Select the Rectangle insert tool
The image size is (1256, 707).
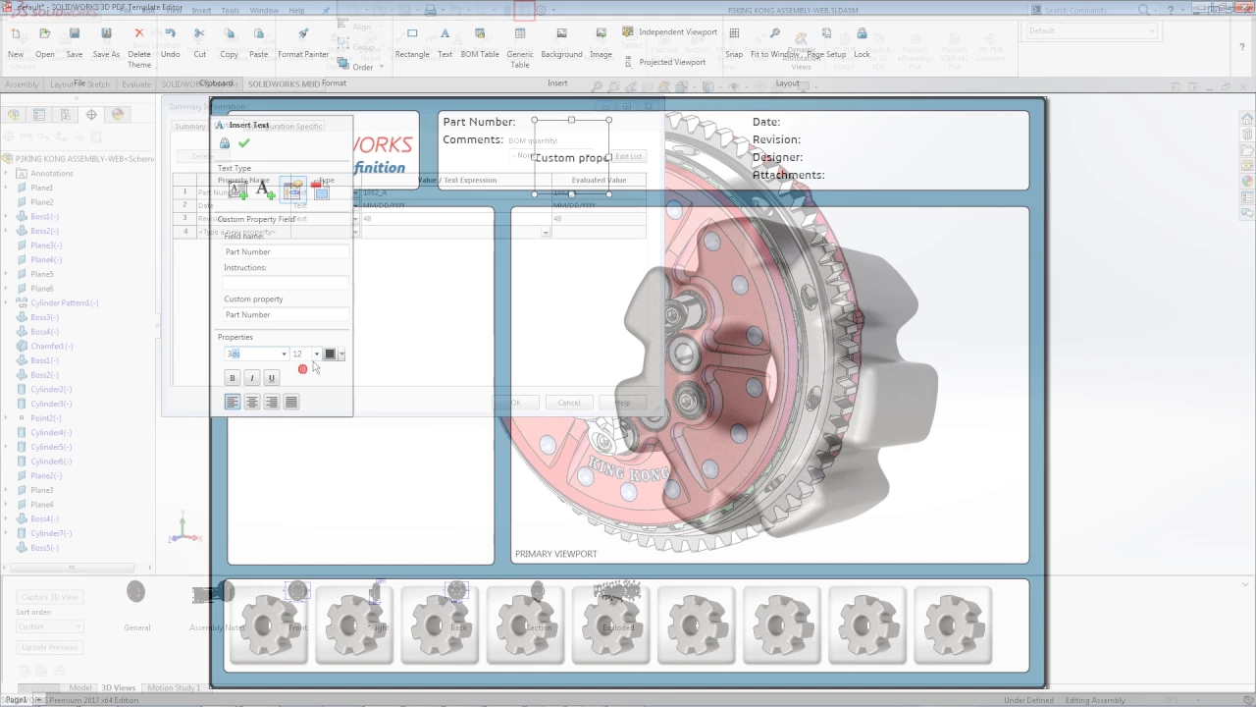[412, 42]
